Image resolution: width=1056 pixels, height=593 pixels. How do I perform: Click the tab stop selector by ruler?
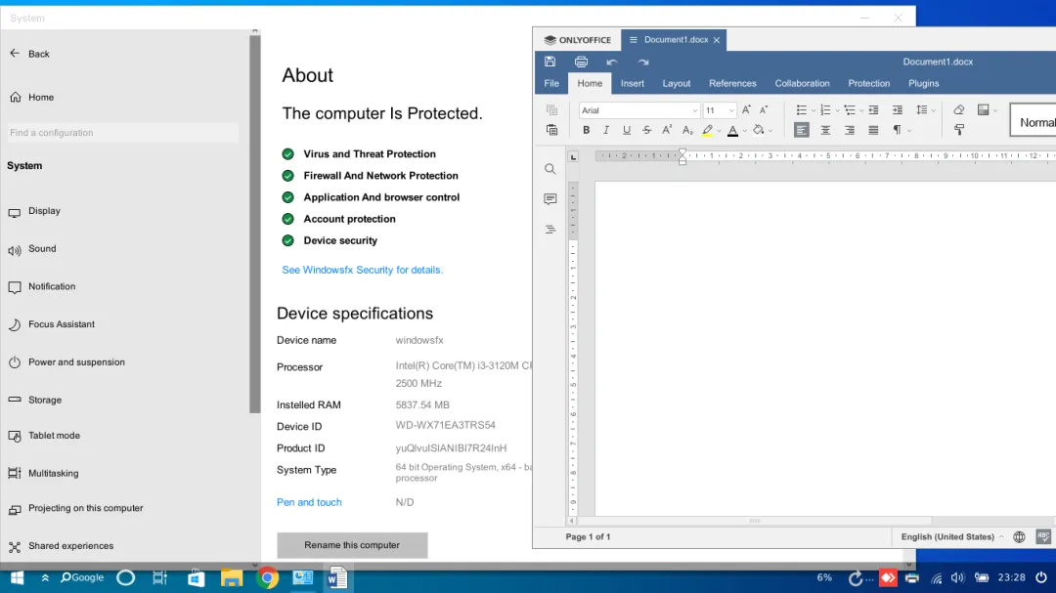pos(573,157)
